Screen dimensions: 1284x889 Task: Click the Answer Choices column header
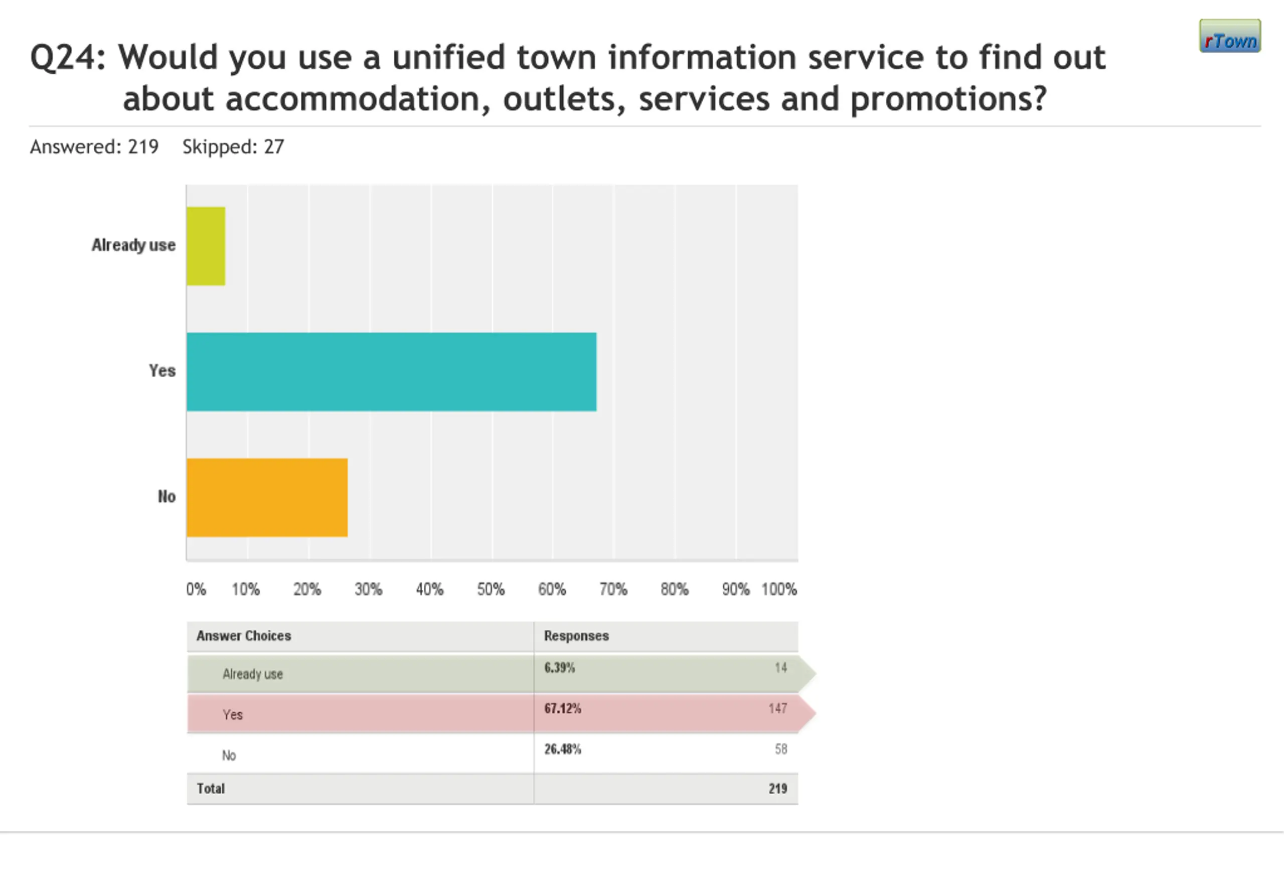[244, 636]
